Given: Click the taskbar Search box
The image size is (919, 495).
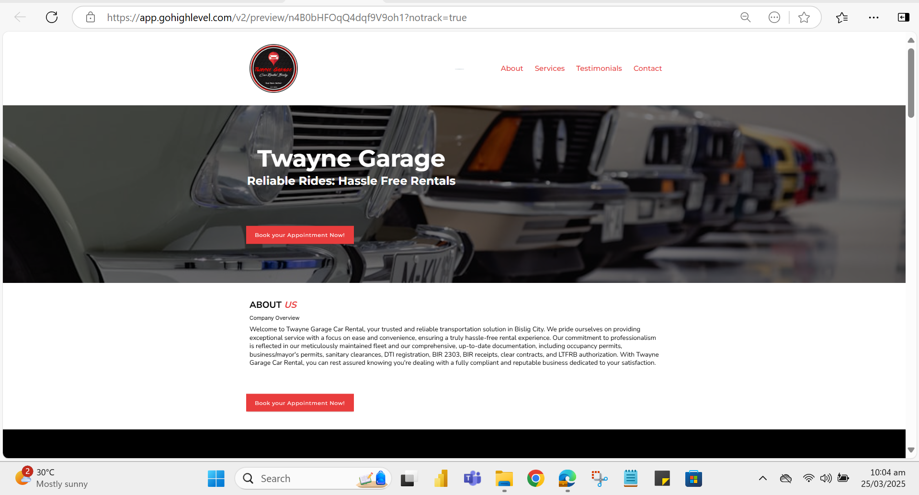Looking at the screenshot, I should coord(313,478).
